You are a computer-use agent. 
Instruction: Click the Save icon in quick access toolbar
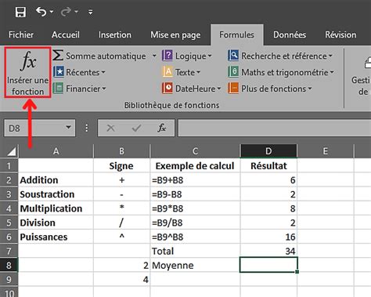point(20,12)
